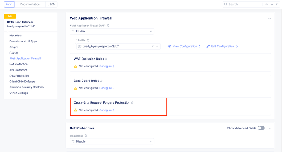This screenshot has width=282, height=152.
Task: Collapse the Web Application Firewall section
Action: 270,18
